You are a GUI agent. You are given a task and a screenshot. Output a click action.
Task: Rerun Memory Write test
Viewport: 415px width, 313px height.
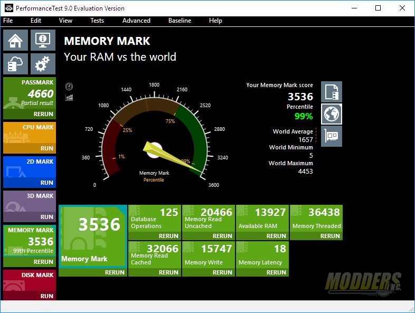pos(222,272)
